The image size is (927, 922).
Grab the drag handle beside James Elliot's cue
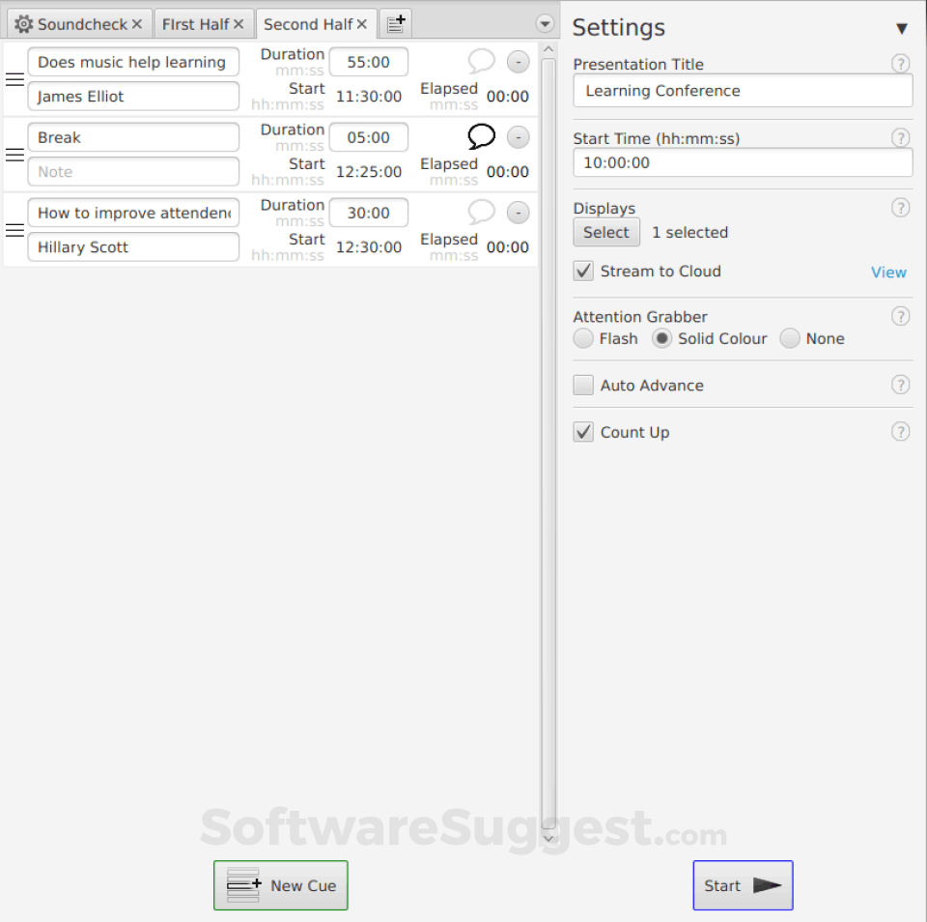(14, 78)
